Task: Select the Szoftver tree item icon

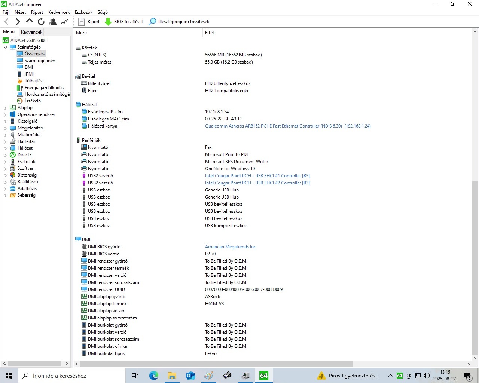Action: [13, 168]
